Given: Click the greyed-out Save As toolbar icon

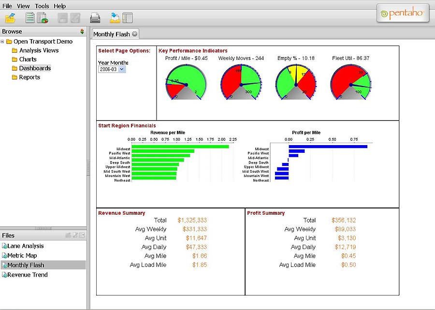Looking at the screenshot, I should [75, 18].
